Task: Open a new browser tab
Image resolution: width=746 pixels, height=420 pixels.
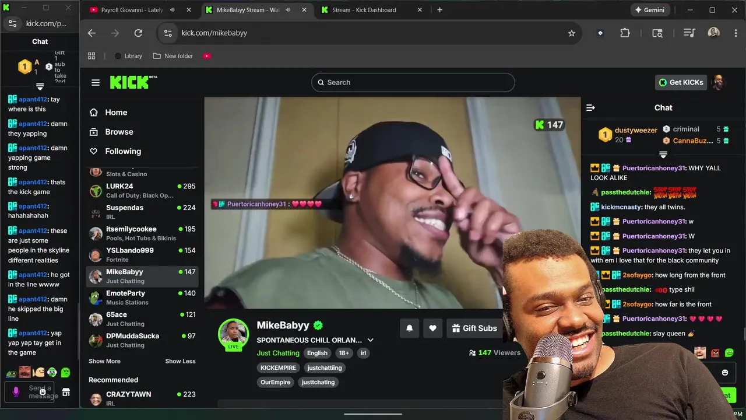Action: point(439,10)
